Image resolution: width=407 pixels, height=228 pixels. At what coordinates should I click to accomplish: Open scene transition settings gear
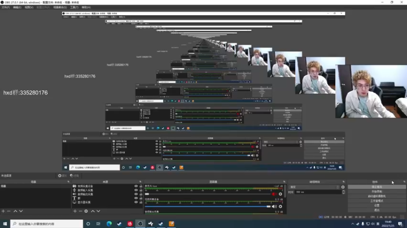tap(343, 187)
